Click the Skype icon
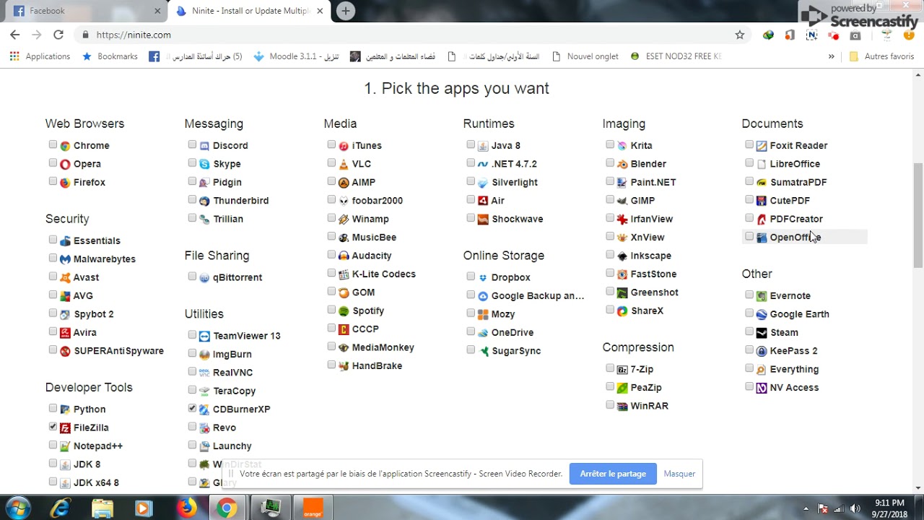924x520 pixels. [204, 164]
